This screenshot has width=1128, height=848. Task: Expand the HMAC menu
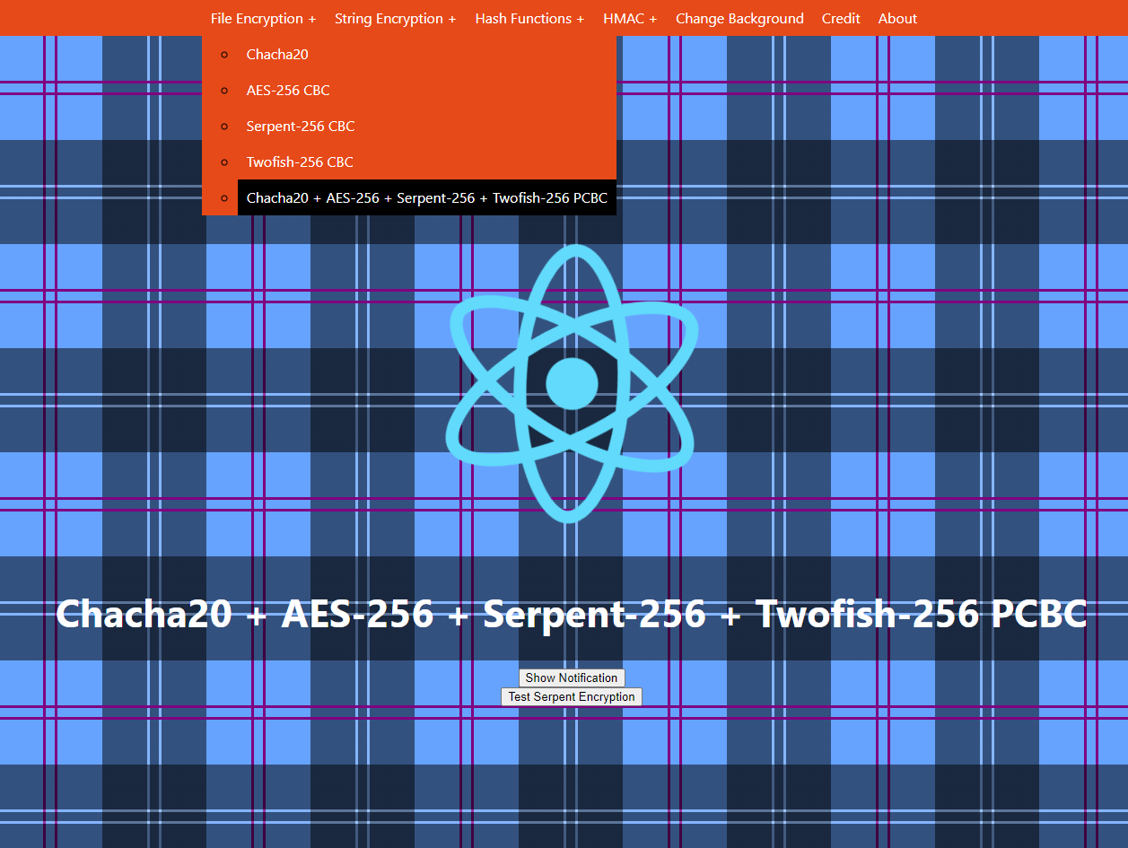(630, 18)
